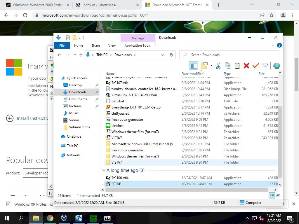Expand the chevron after Downloads in breadcrumb
The height and width of the screenshot is (224, 299).
pos(135,55)
